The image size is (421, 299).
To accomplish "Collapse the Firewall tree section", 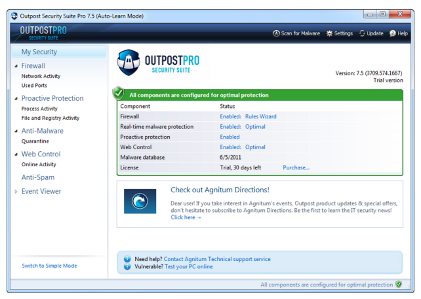I will (x=16, y=66).
